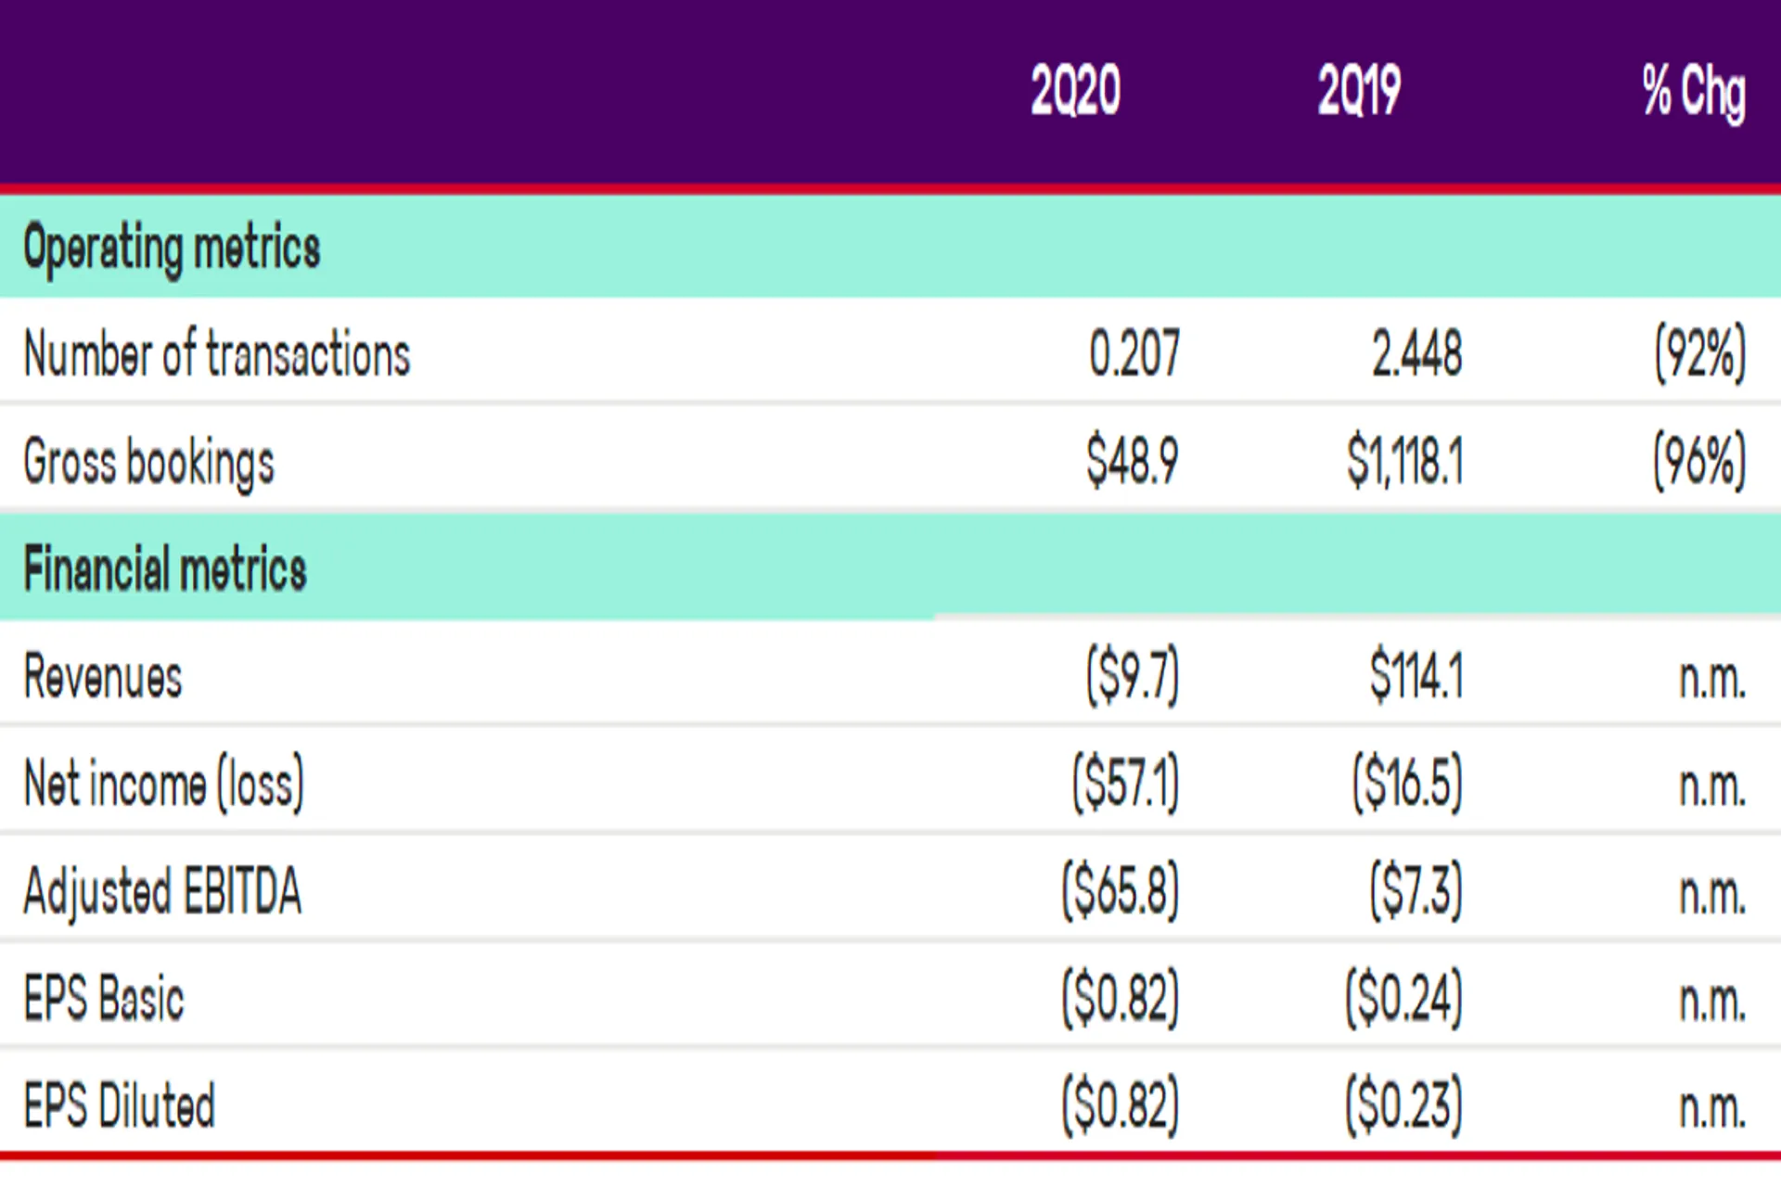Click the EPS Basic row label

click(104, 999)
